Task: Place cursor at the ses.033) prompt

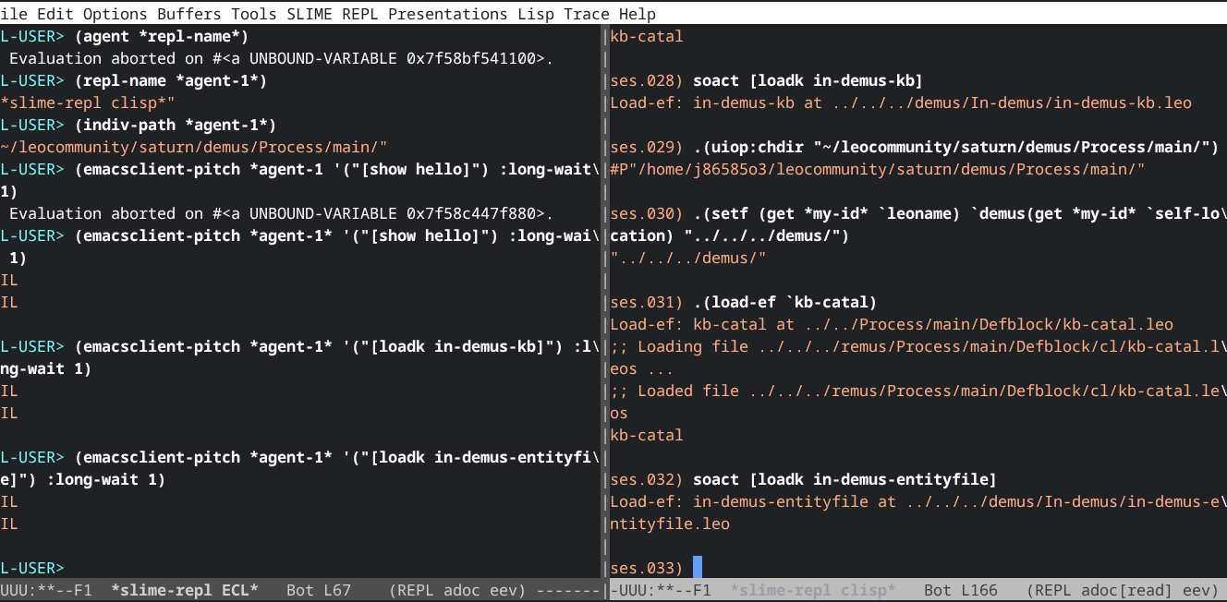Action: click(x=698, y=568)
